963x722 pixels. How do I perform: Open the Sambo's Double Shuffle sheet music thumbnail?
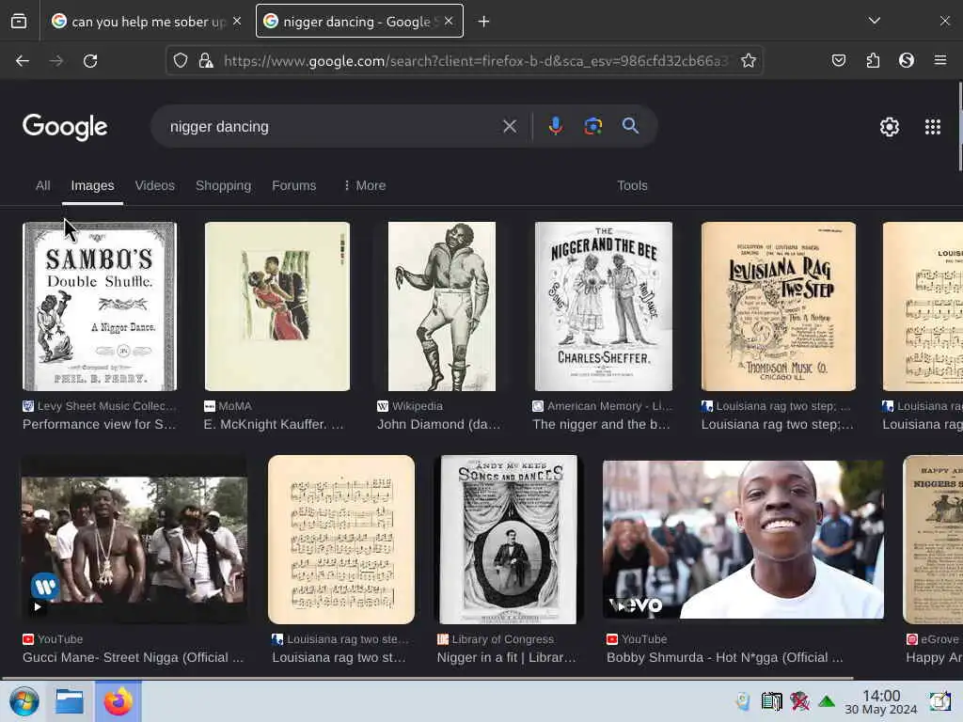click(100, 306)
